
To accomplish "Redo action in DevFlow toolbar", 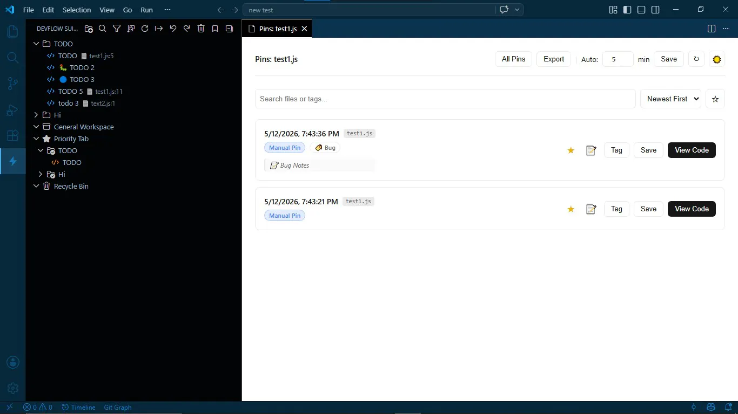I will [x=187, y=29].
